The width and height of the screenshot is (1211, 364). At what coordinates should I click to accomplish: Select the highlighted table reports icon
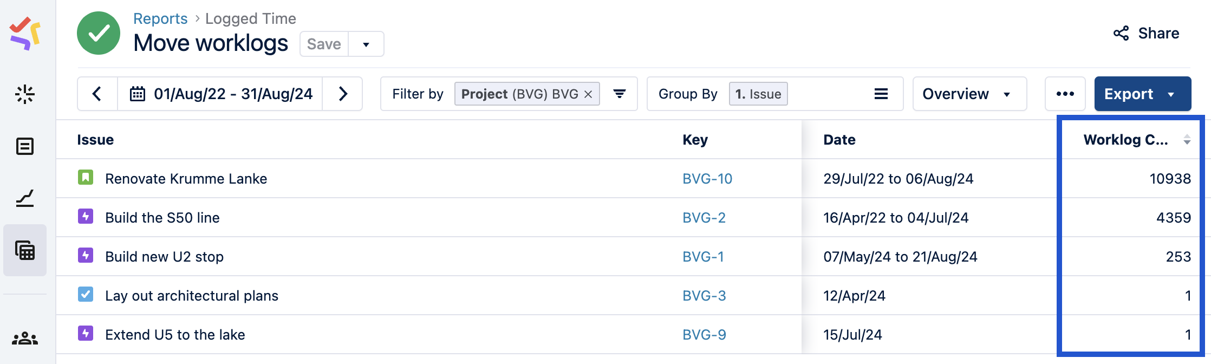click(x=25, y=250)
